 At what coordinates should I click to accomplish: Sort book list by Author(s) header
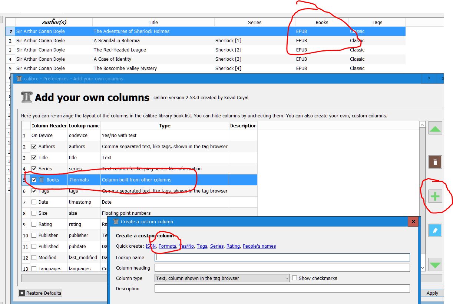[x=54, y=22]
